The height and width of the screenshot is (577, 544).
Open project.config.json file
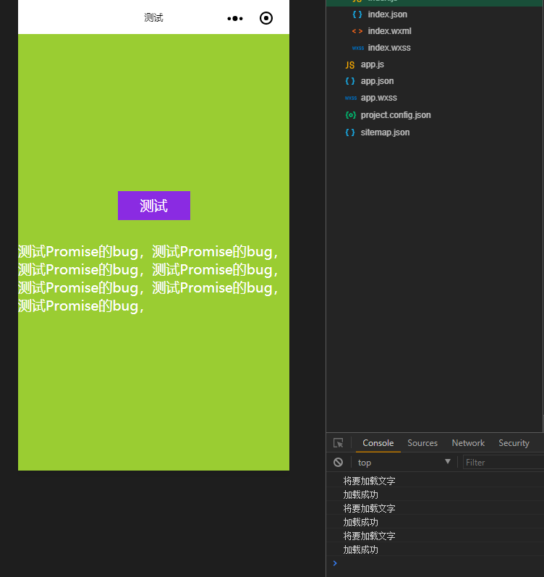pos(396,115)
